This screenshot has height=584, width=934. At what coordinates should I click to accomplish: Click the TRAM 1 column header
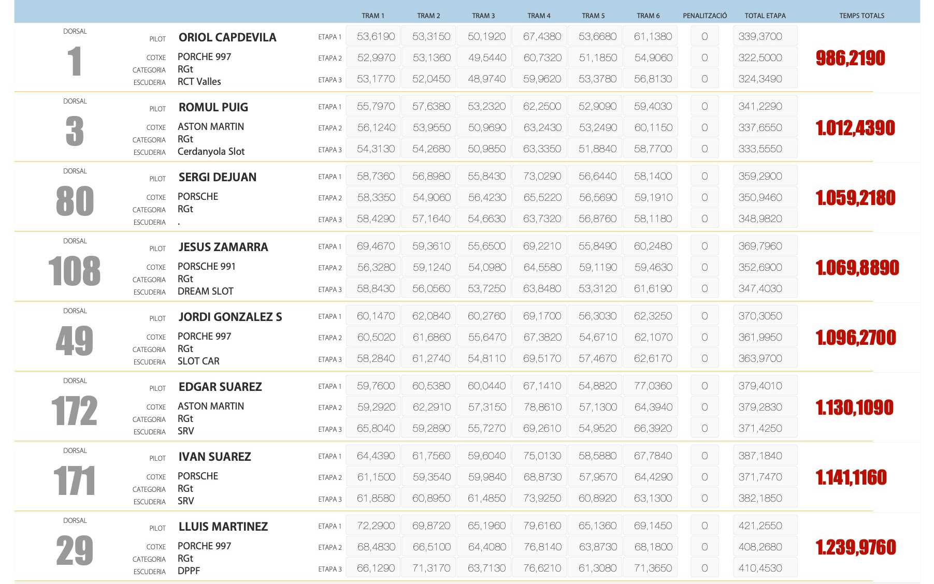tap(373, 16)
